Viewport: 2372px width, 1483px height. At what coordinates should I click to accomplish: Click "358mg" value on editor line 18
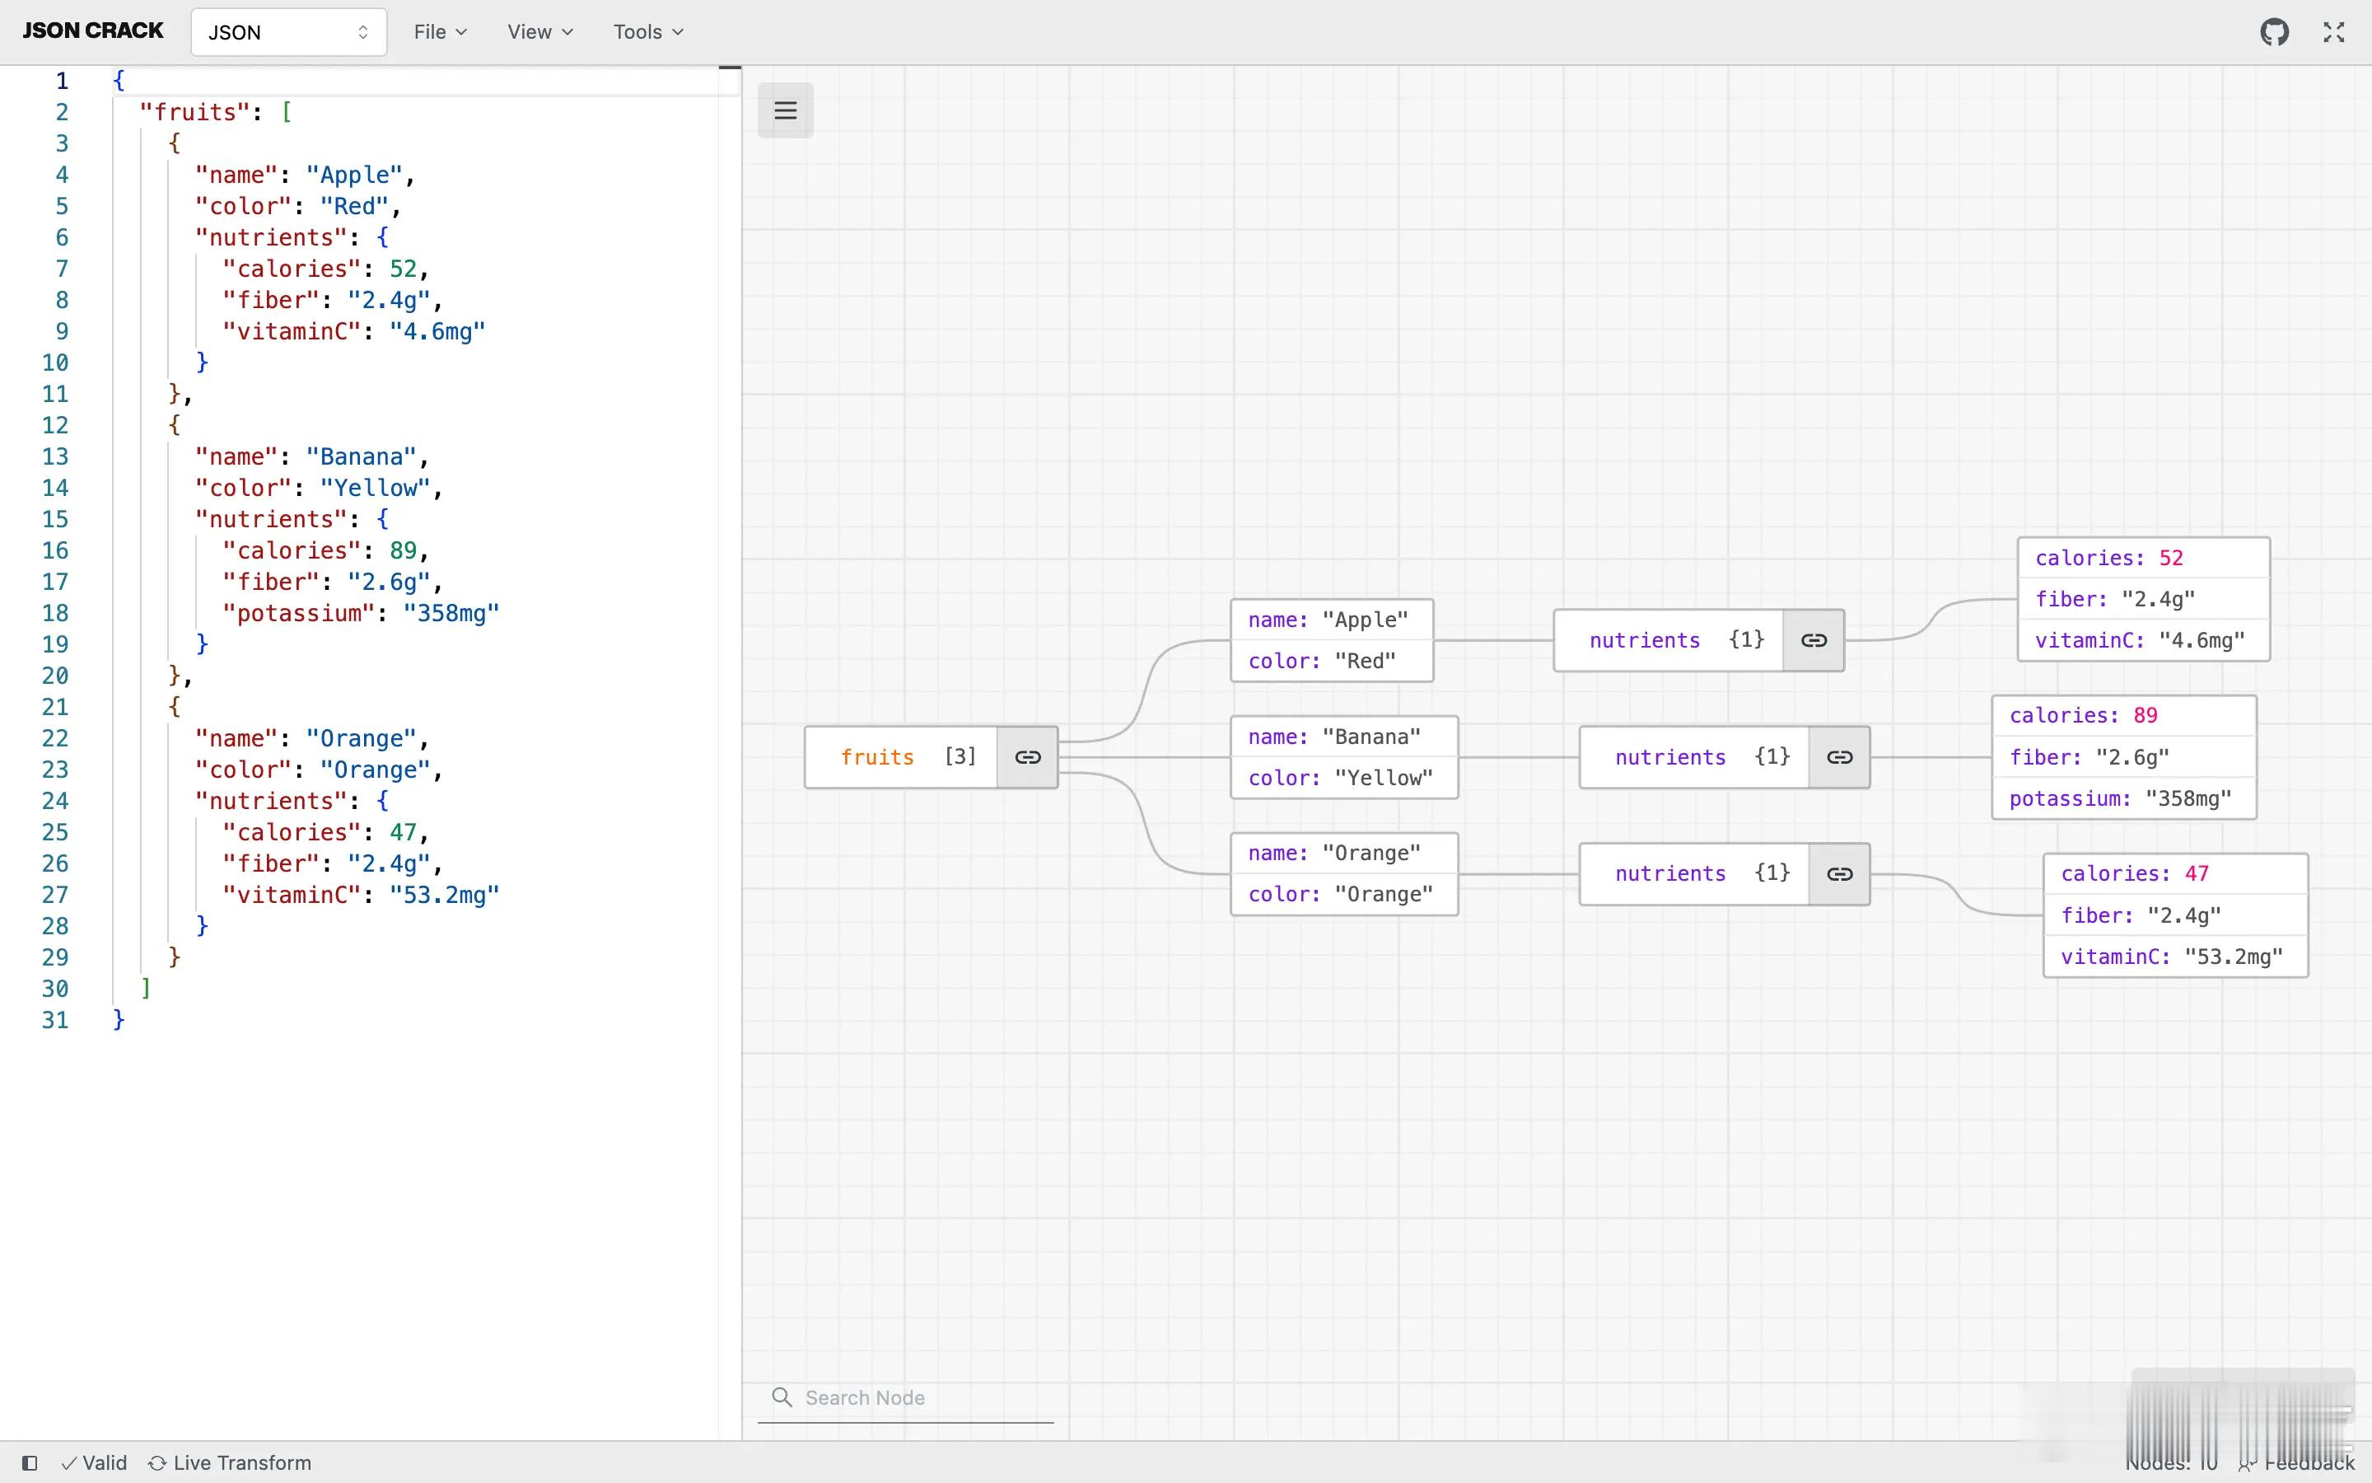pos(451,614)
